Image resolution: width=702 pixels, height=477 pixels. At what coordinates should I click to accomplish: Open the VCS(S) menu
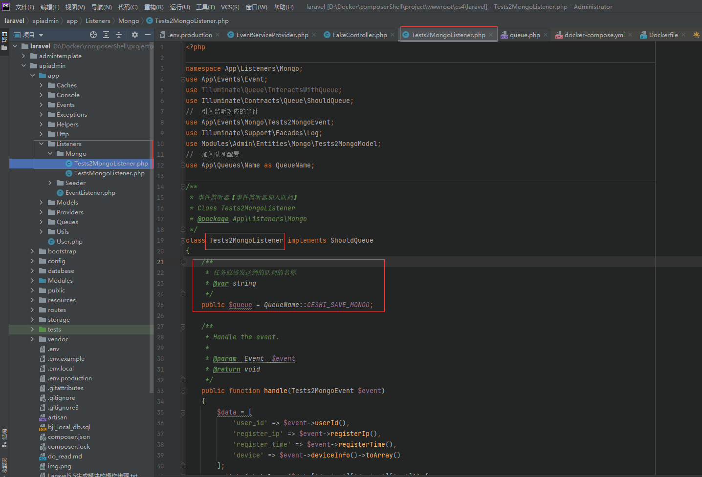(x=230, y=7)
